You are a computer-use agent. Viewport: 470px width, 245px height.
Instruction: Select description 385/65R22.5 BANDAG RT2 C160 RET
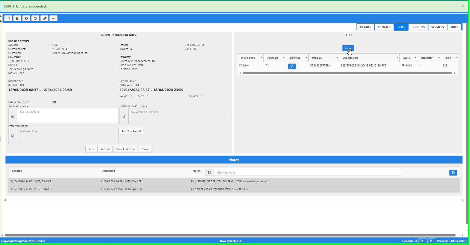point(363,65)
